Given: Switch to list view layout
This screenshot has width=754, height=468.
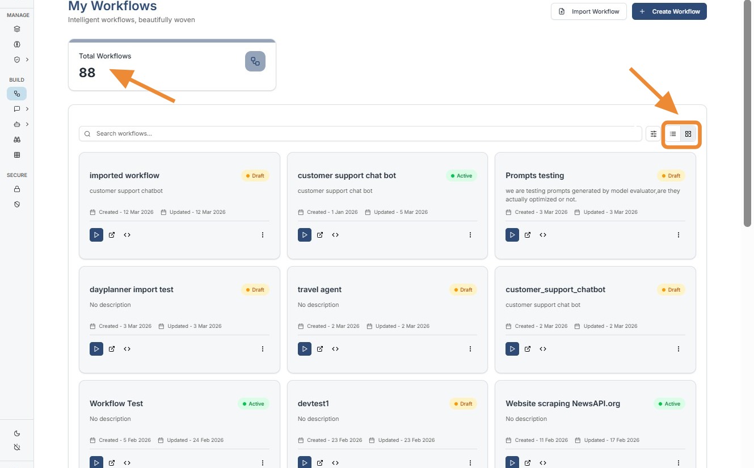Looking at the screenshot, I should tap(673, 134).
